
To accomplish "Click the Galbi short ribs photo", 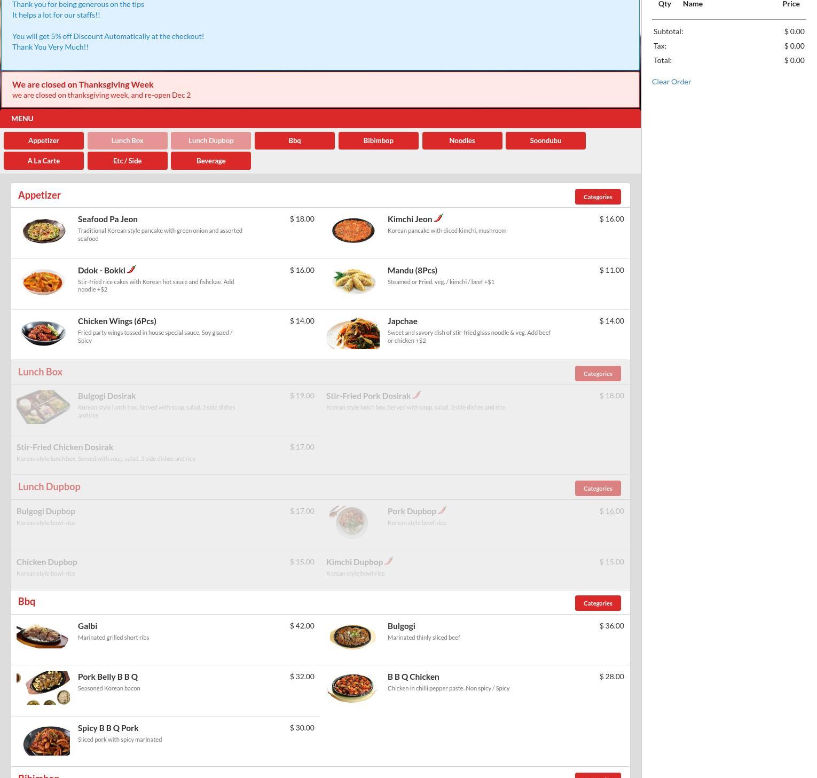I will 43,636.
